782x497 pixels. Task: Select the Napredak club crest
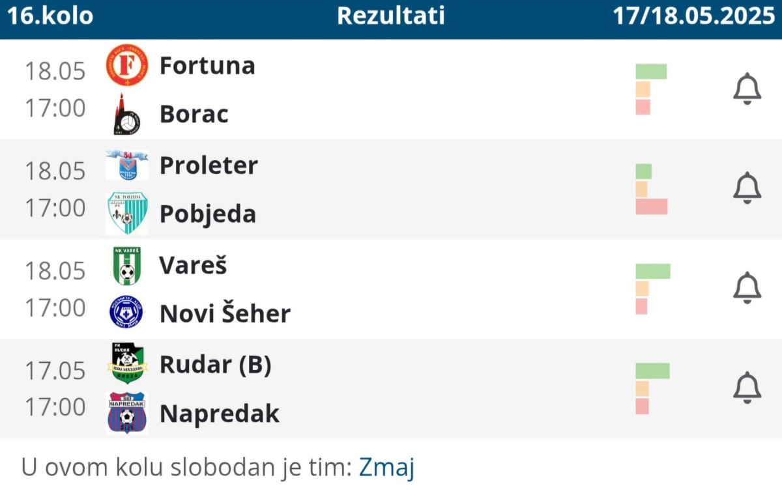pos(127,413)
